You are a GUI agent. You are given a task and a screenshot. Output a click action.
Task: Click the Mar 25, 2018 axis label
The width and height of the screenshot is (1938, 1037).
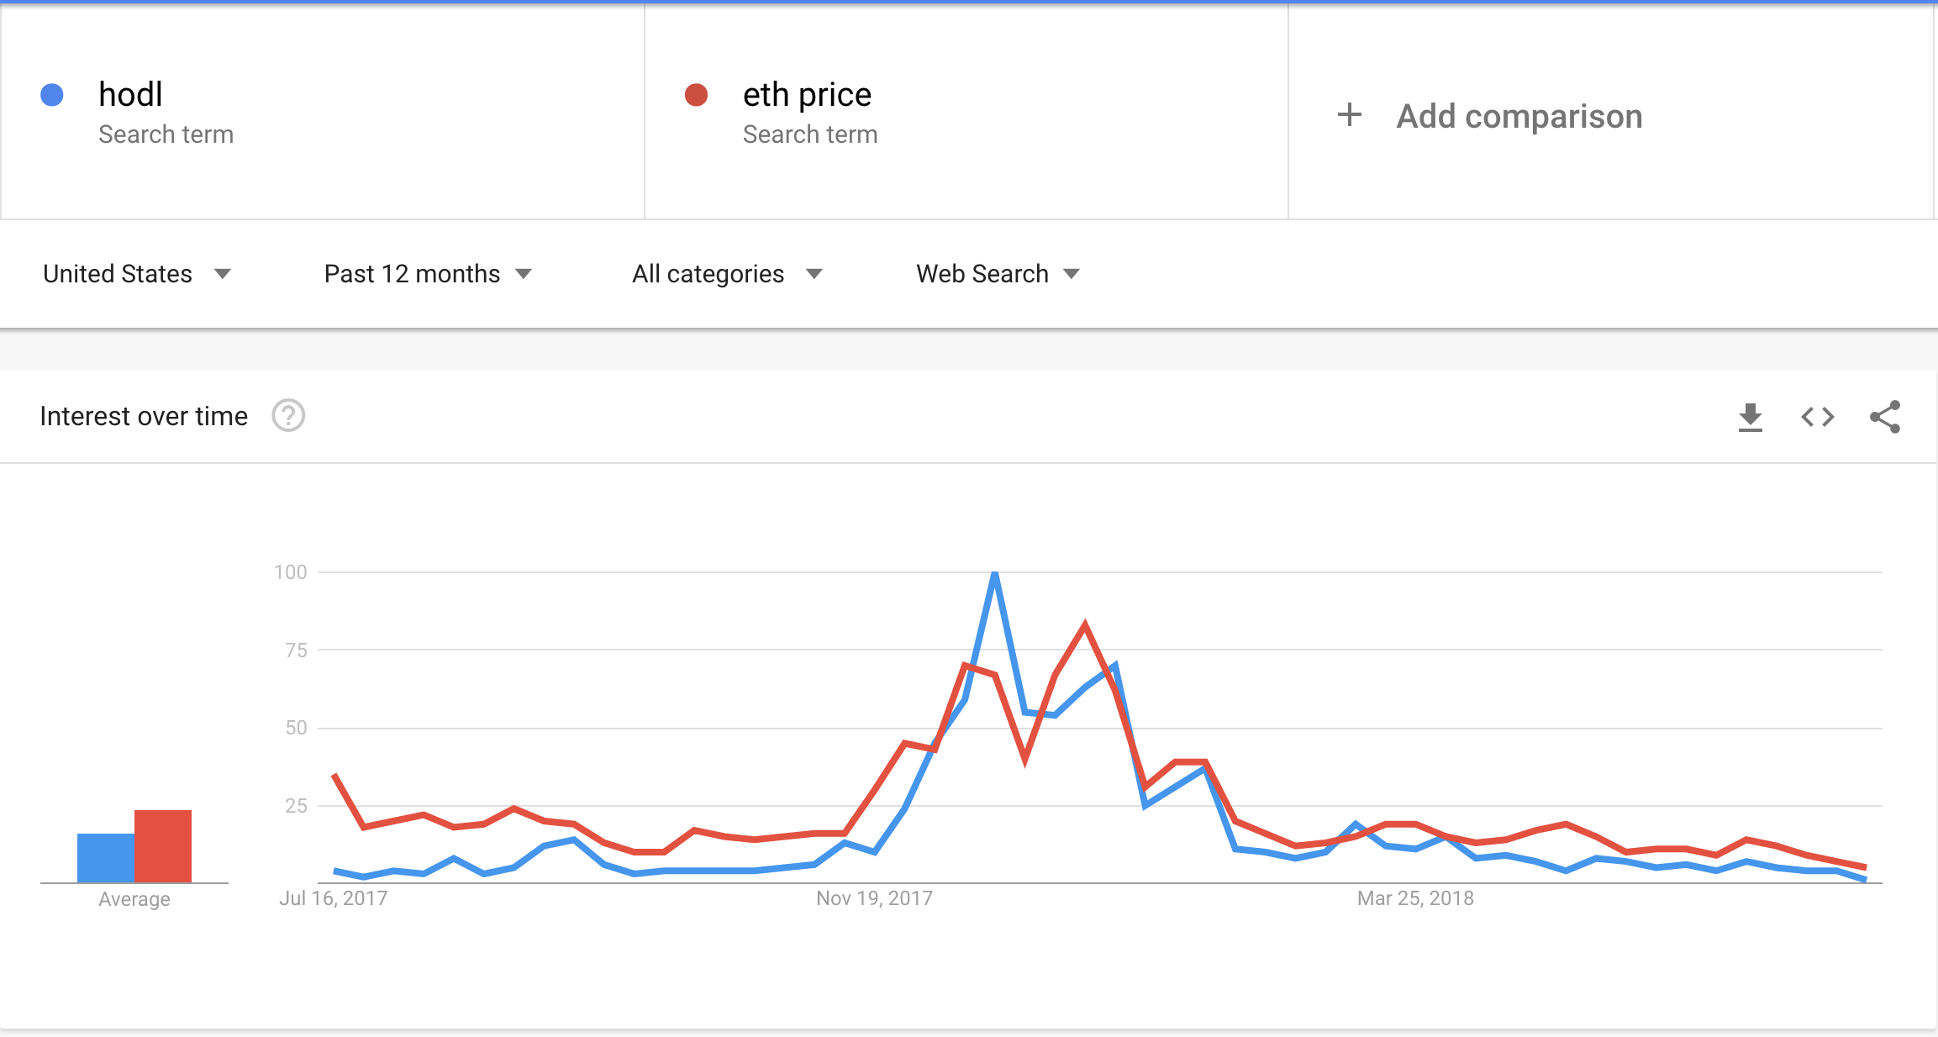1415,898
